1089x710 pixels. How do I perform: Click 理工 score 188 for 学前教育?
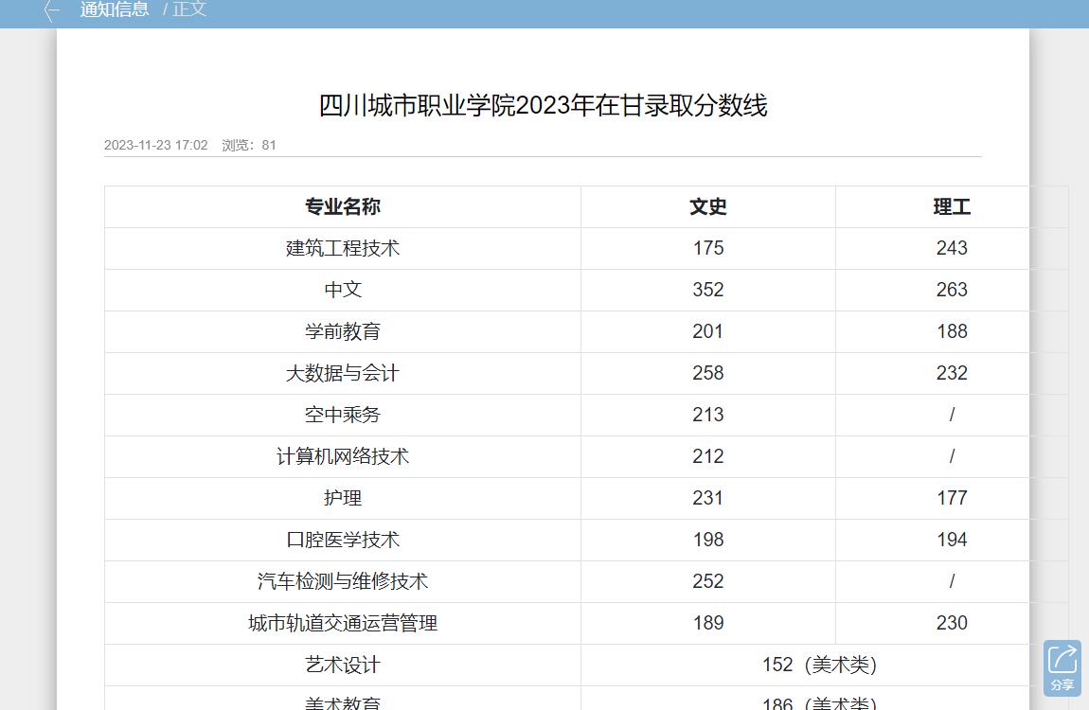[952, 331]
